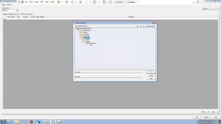This screenshot has height=124, width=221.
Task: Click the refresh icon beside Open quick find
Action: point(144,26)
